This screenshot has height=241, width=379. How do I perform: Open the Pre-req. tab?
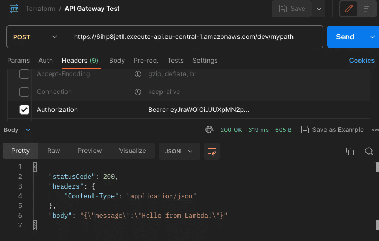click(x=146, y=61)
